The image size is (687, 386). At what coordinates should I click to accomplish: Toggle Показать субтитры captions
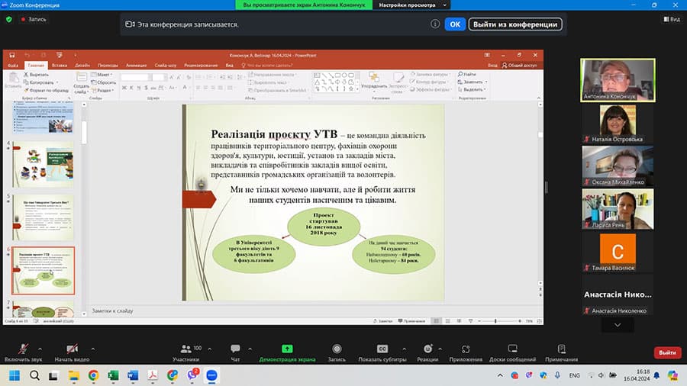coord(382,349)
